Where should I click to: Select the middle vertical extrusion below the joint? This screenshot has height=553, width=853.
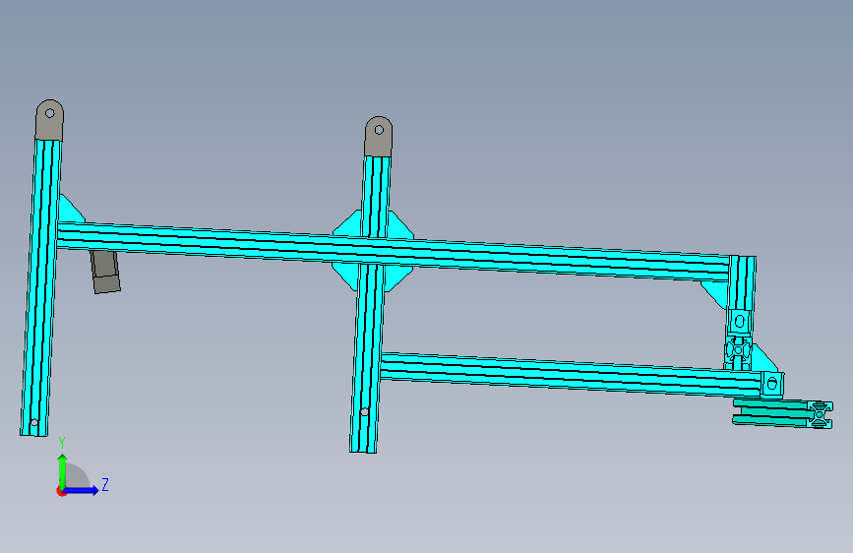click(367, 358)
